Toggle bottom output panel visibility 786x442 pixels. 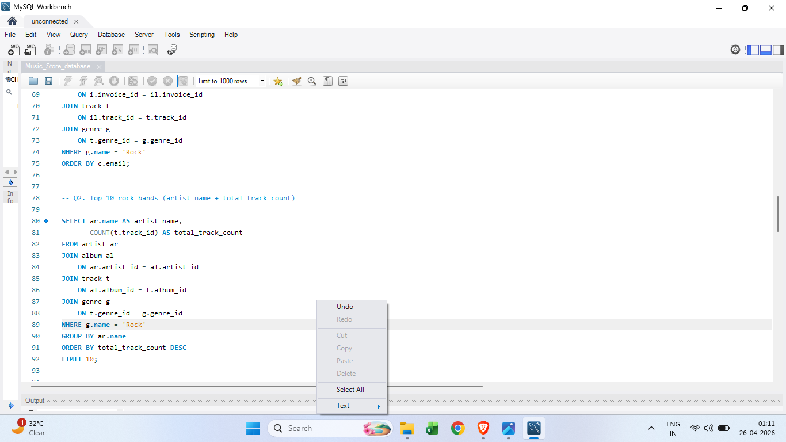tap(766, 50)
